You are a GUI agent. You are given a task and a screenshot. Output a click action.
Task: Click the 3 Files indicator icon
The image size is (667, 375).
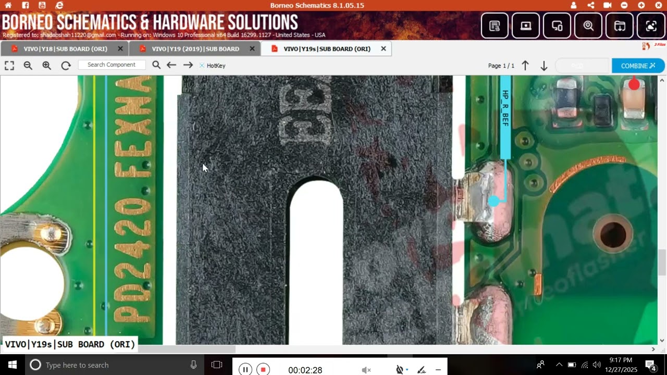coord(653,46)
